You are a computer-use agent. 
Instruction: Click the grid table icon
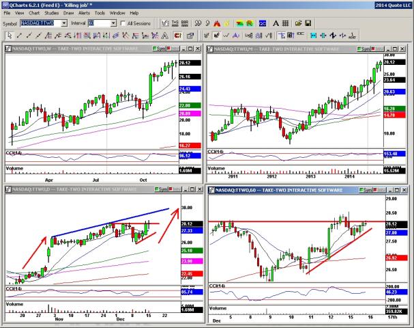[x=285, y=23]
